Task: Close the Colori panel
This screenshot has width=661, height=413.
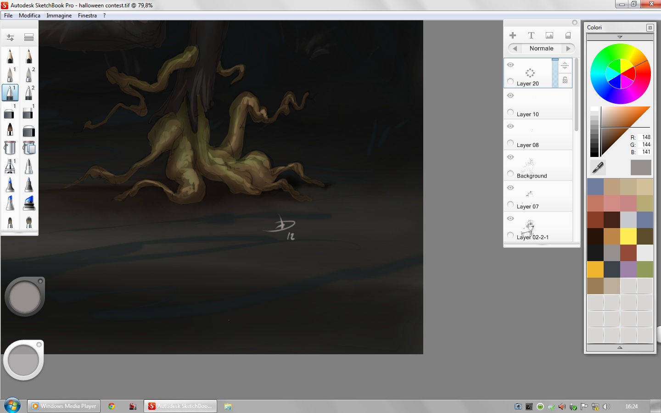Action: point(650,28)
